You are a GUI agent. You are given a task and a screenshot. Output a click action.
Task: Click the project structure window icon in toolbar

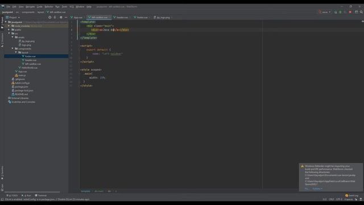pos(356,12)
